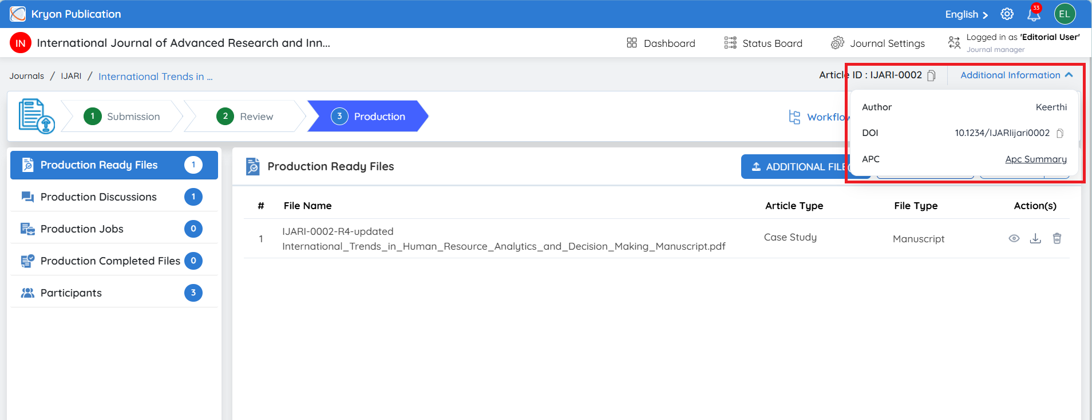Click the IJARI breadcrumb
Image resolution: width=1092 pixels, height=420 pixels.
coord(71,76)
